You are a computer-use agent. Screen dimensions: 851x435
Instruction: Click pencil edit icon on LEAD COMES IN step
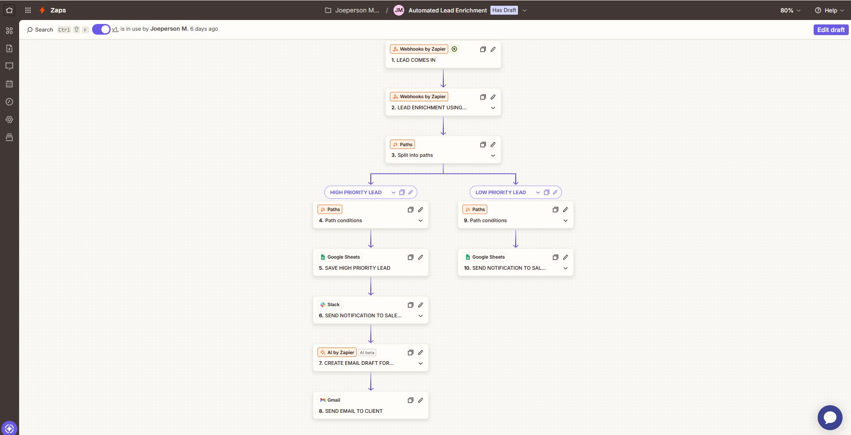(x=493, y=49)
